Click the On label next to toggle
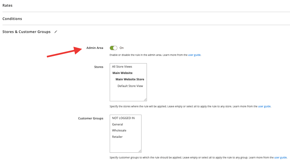This screenshot has height=161, width=290. (121, 48)
